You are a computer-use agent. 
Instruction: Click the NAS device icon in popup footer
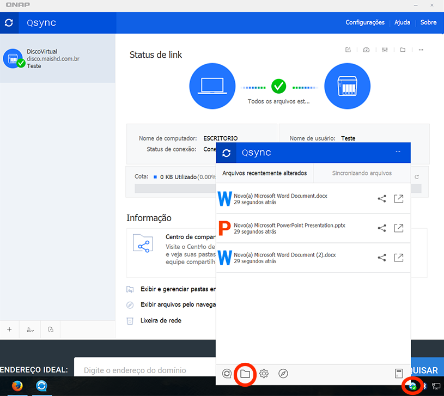(399, 374)
